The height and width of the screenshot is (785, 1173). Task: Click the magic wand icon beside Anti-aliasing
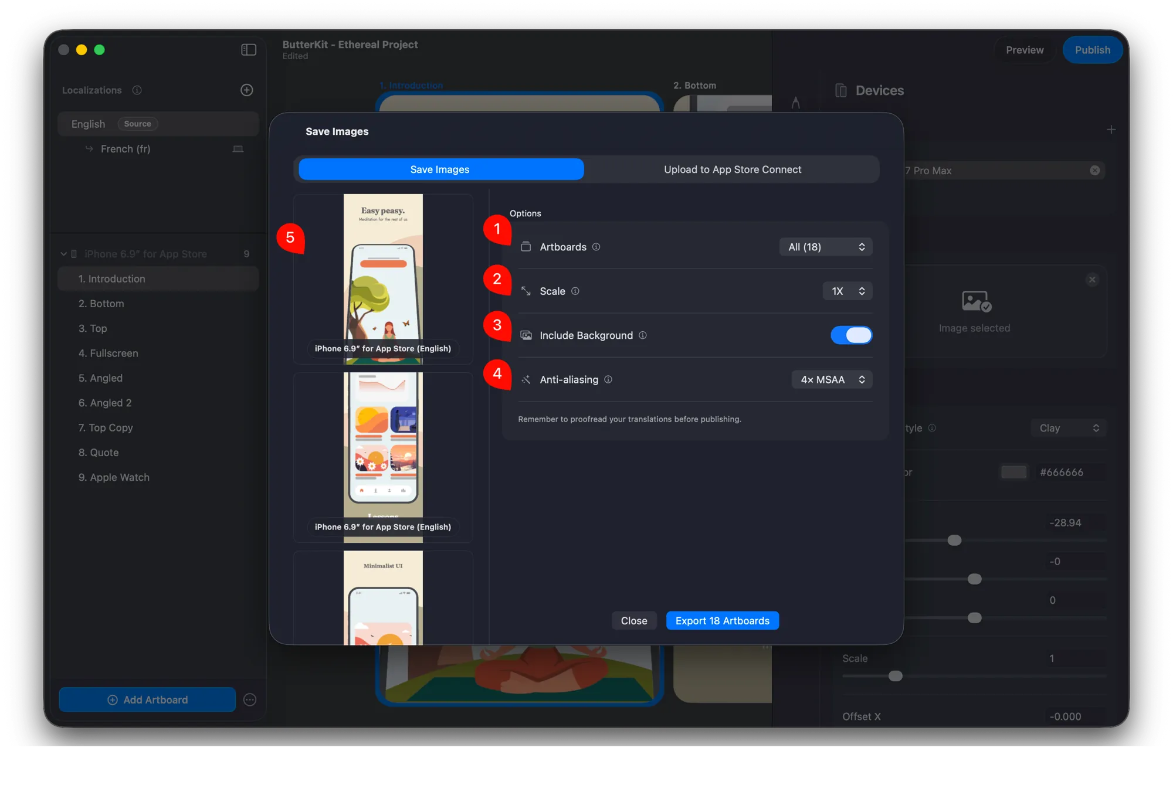[526, 379]
